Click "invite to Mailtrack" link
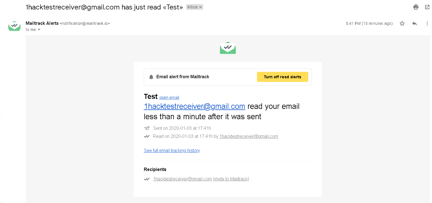Viewport: 432px width, 203px height. tap(231, 179)
